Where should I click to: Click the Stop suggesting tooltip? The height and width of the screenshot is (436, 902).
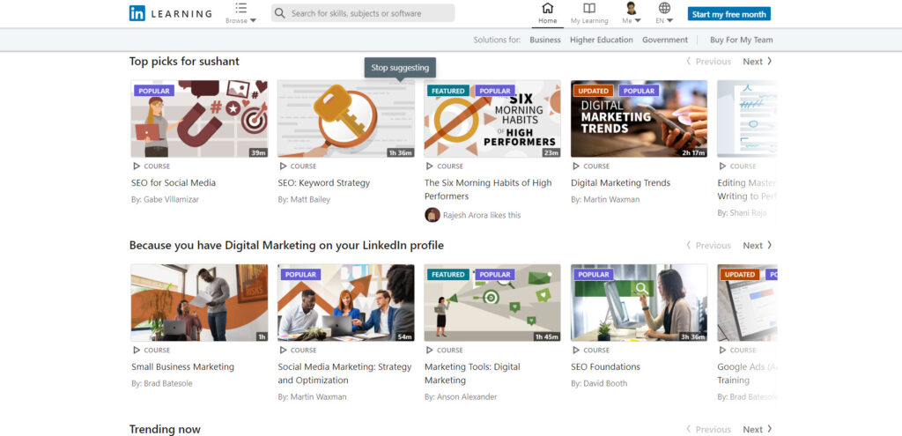[401, 67]
